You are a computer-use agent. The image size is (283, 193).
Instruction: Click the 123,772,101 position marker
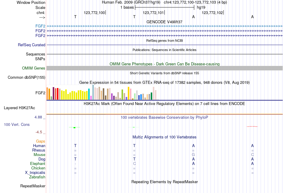click(154, 13)
